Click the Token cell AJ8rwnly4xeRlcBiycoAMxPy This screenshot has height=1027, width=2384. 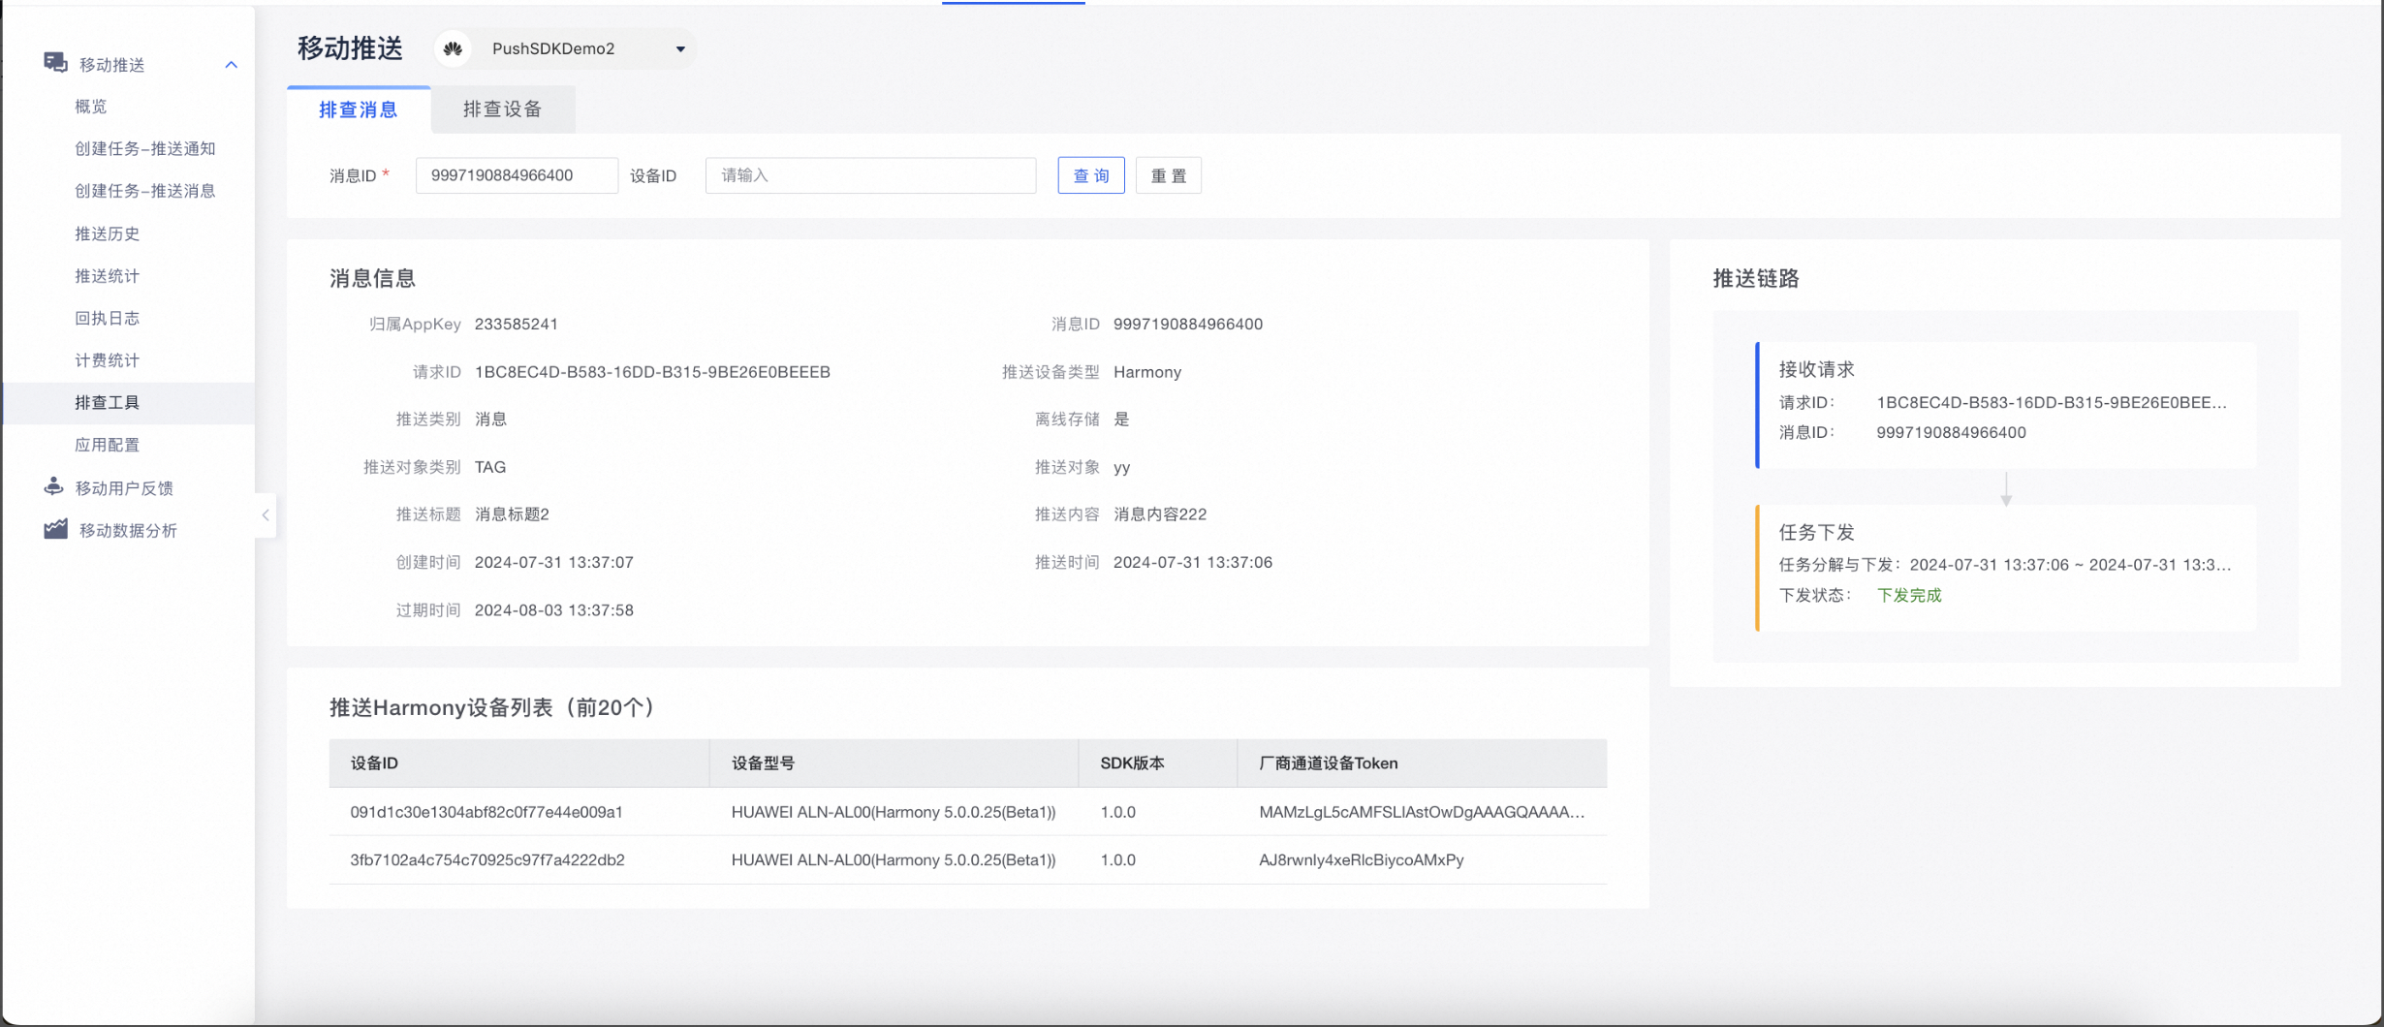(x=1362, y=859)
